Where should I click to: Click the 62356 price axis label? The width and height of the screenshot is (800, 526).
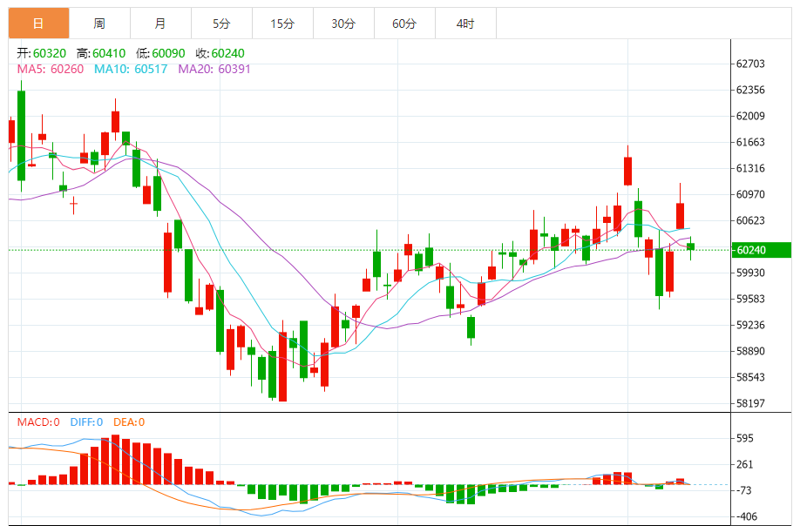pos(750,90)
